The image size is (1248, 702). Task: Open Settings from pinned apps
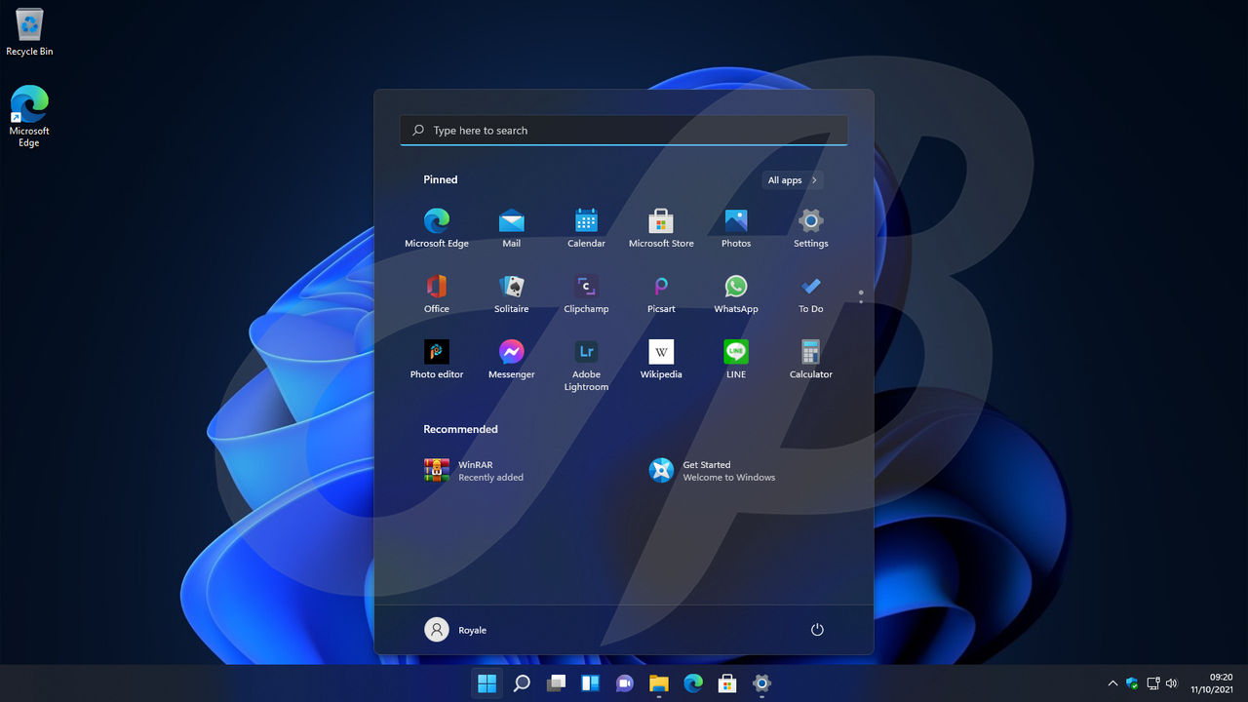pos(811,228)
